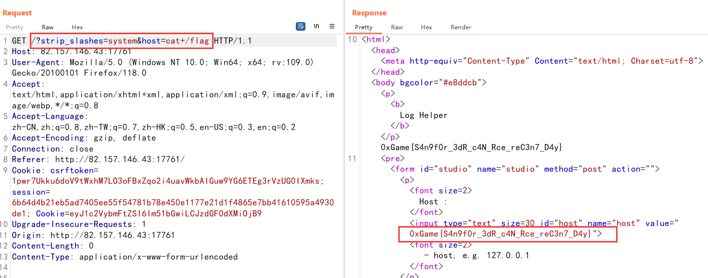Click the 'Content-Length: 0' header
Viewport: 708px width, 278px height.
pos(53,246)
